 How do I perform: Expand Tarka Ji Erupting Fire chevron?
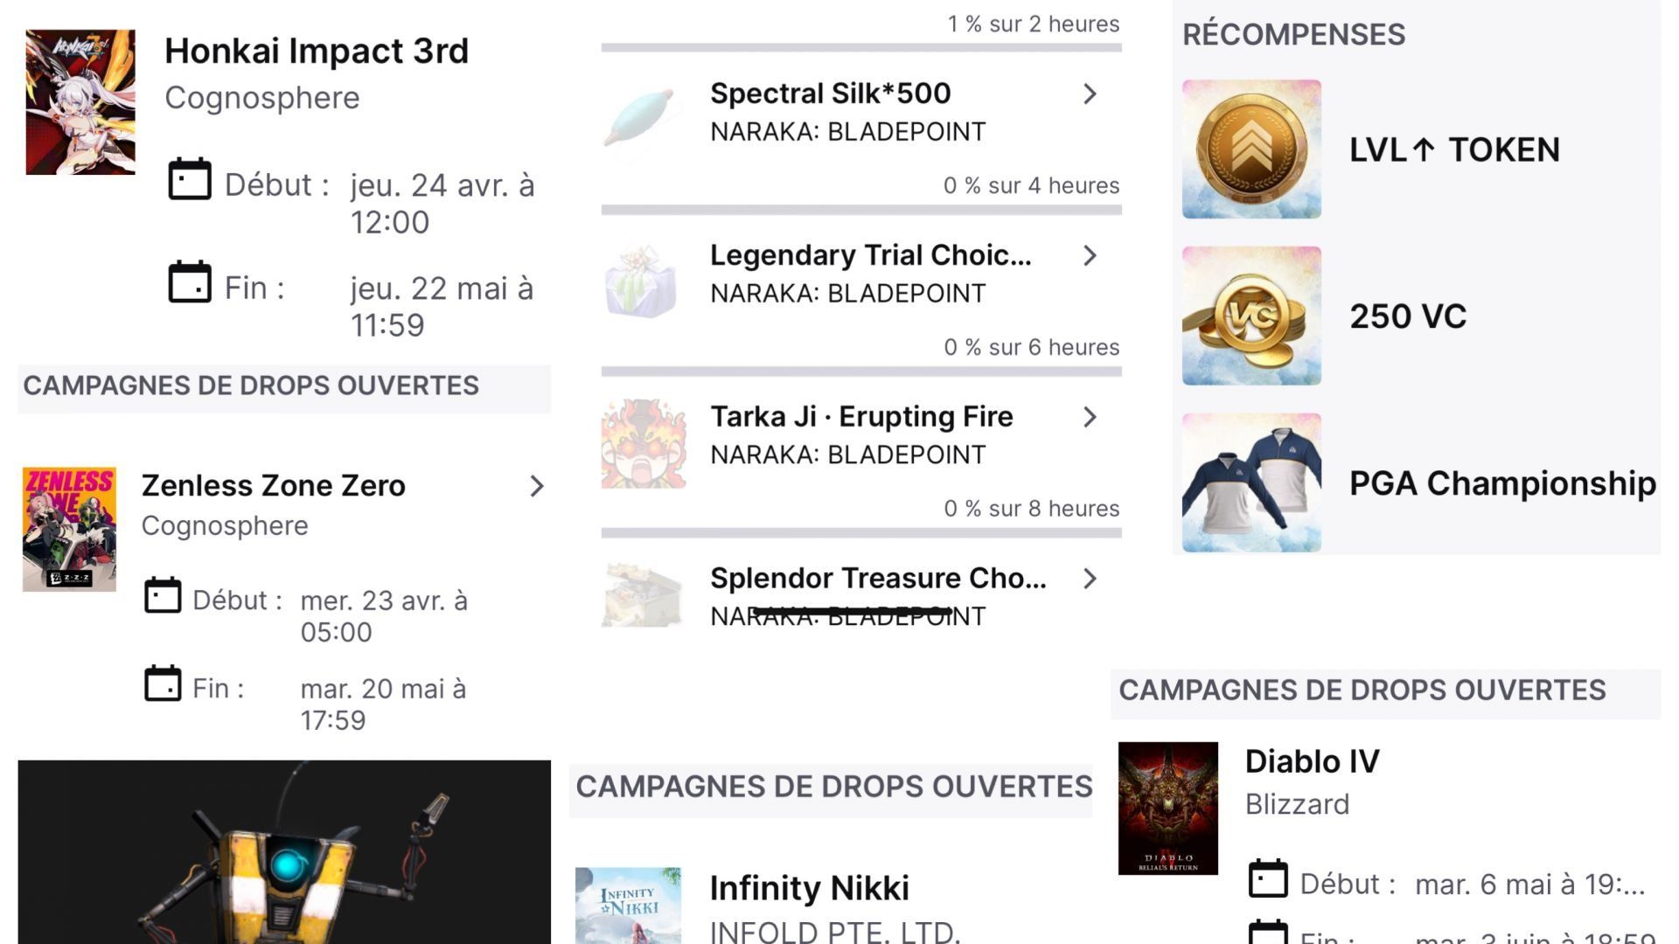[x=1090, y=417]
